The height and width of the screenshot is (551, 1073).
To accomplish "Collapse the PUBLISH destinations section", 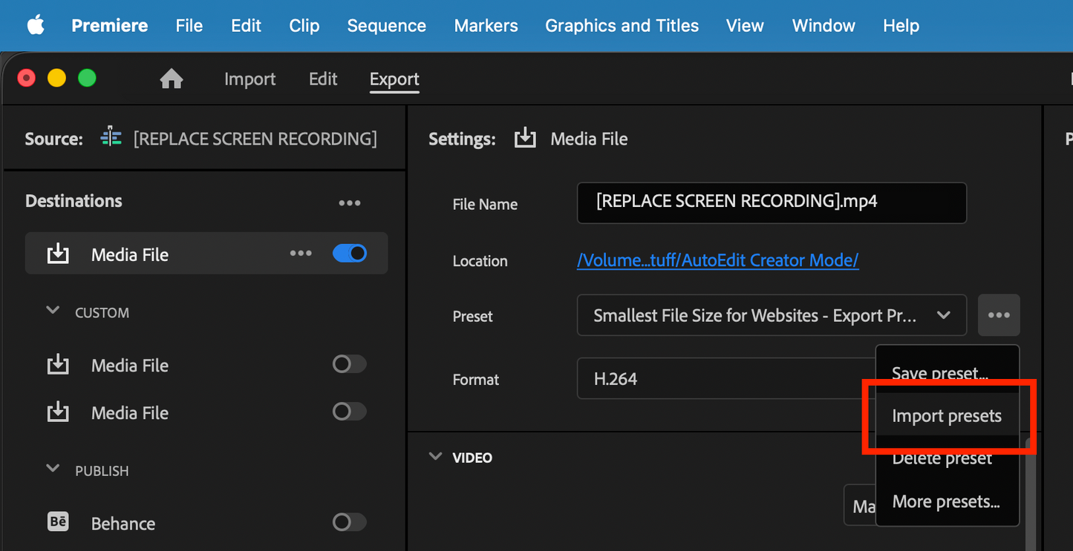I will tap(53, 469).
